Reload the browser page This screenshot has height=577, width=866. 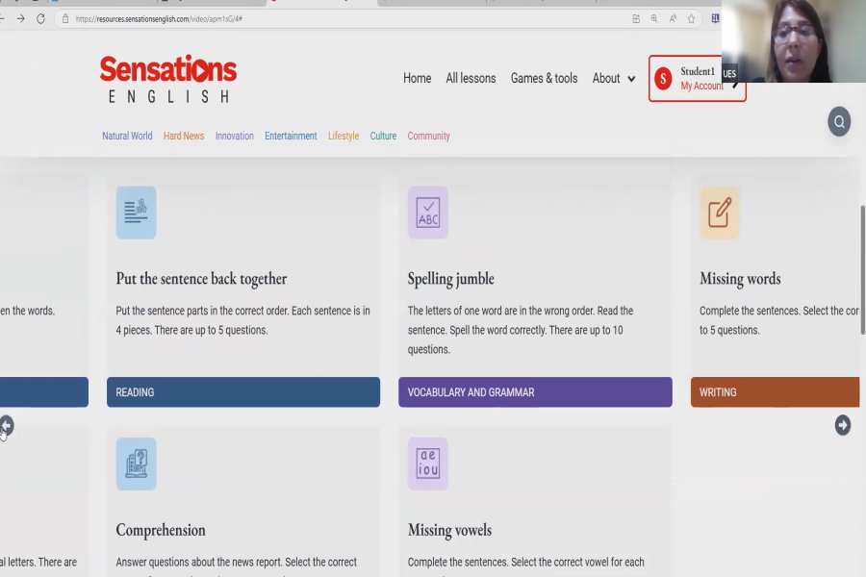pos(40,19)
